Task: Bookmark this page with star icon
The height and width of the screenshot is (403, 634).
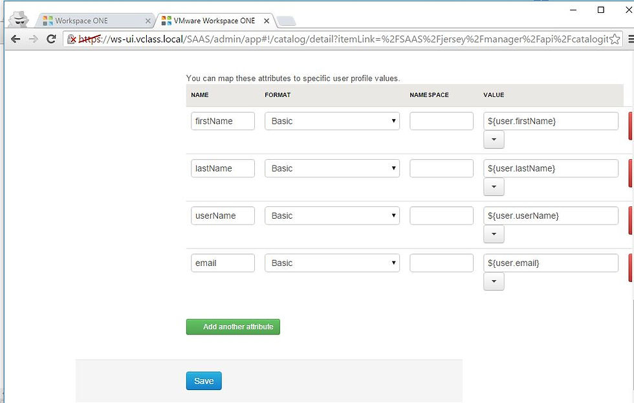Action: click(615, 39)
